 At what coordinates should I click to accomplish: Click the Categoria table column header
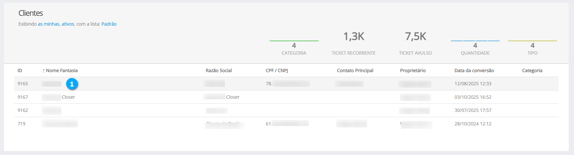click(x=532, y=70)
